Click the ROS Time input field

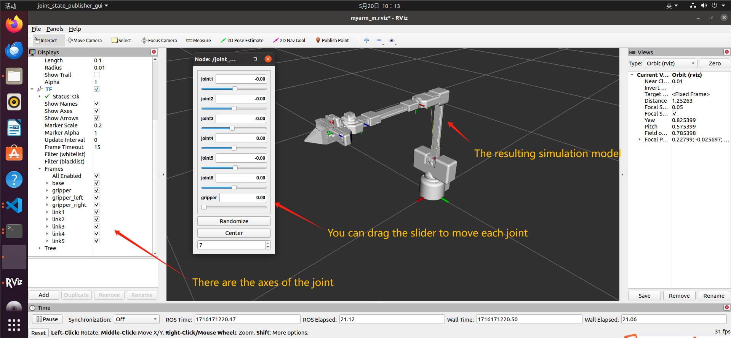point(247,319)
